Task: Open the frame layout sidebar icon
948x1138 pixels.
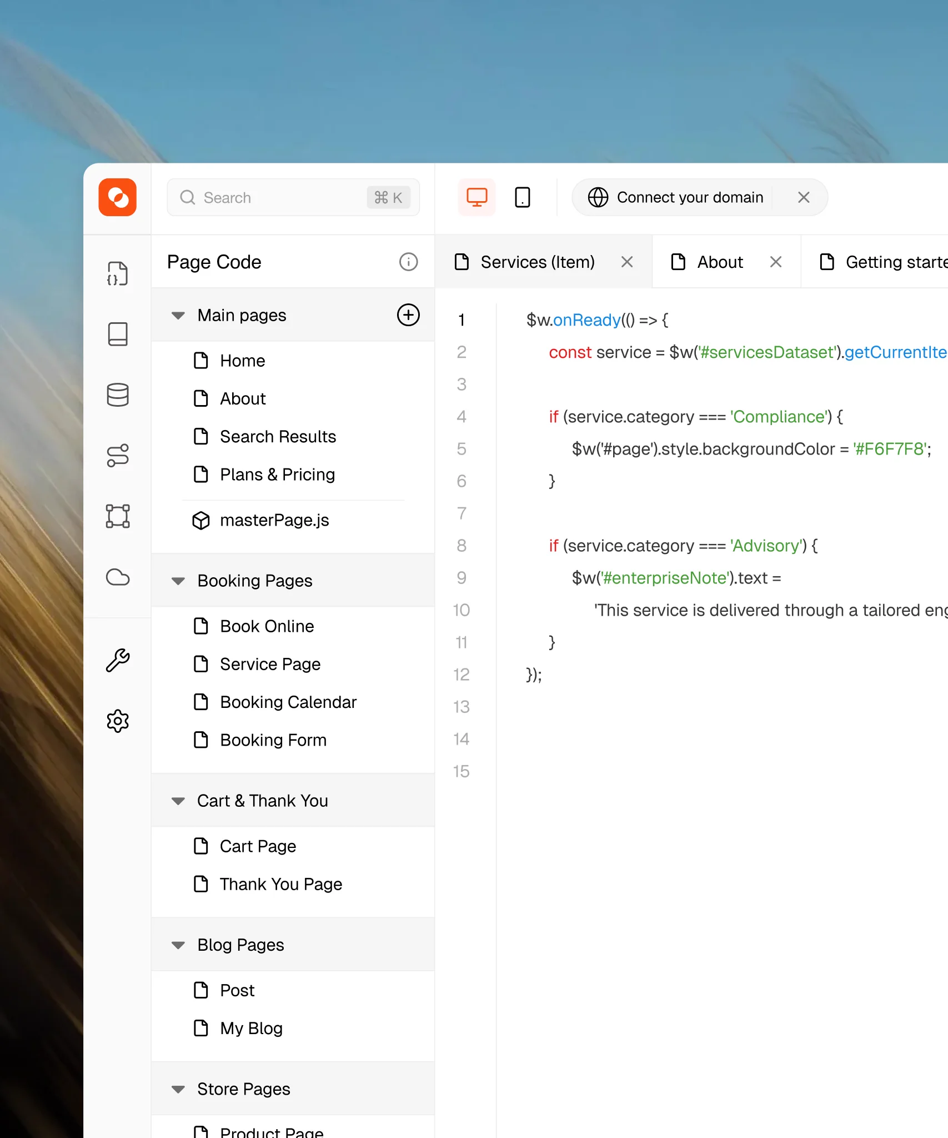Action: click(117, 516)
